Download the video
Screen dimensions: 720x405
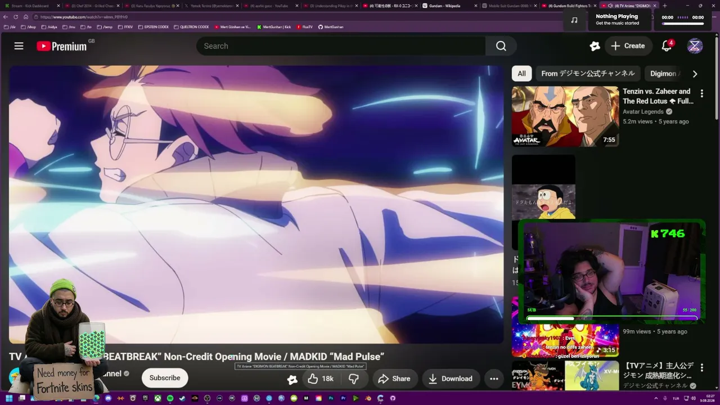coord(451,379)
